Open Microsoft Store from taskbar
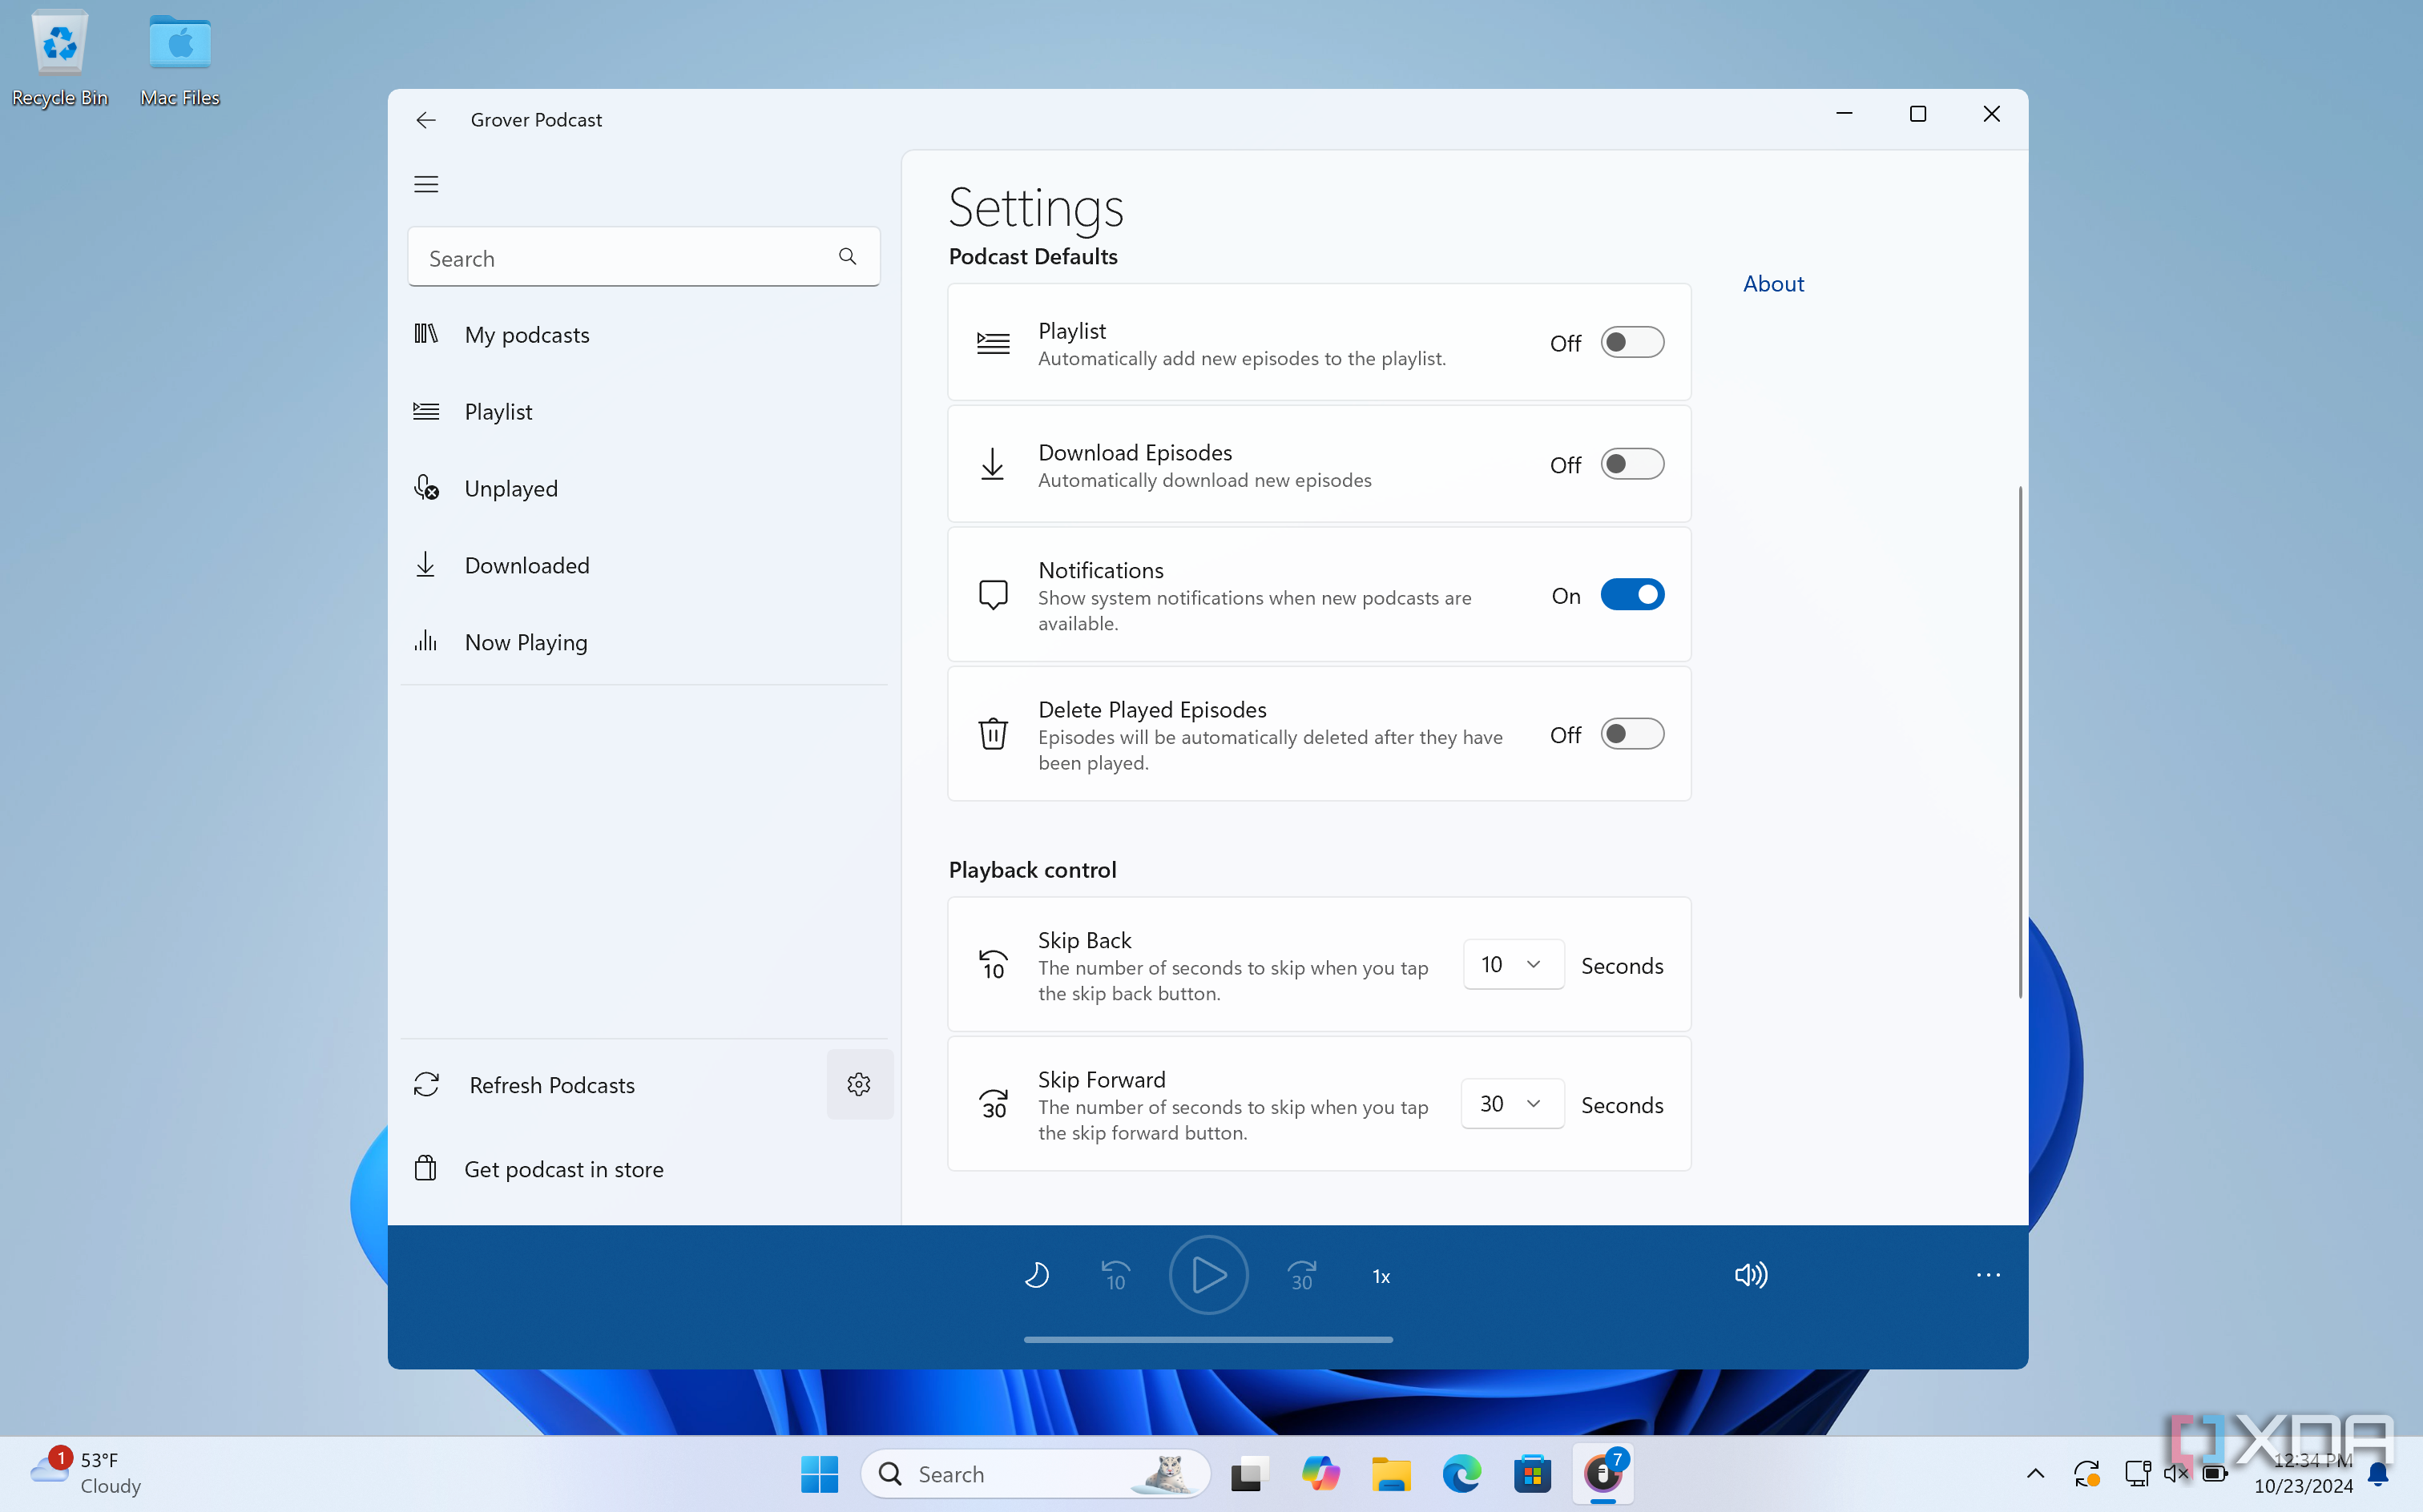Image resolution: width=2423 pixels, height=1512 pixels. (x=1532, y=1473)
